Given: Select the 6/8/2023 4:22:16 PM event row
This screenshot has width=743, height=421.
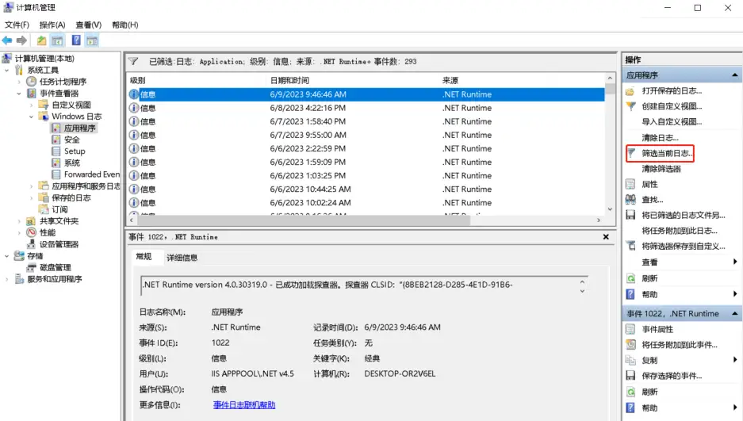Looking at the screenshot, I should [308, 108].
